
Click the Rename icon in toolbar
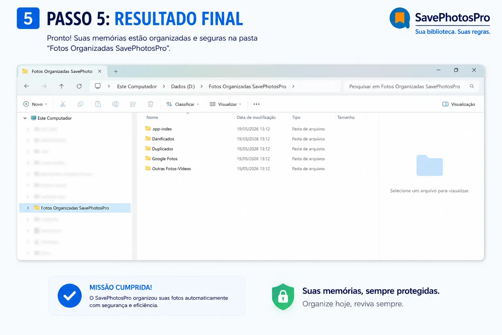coord(115,104)
